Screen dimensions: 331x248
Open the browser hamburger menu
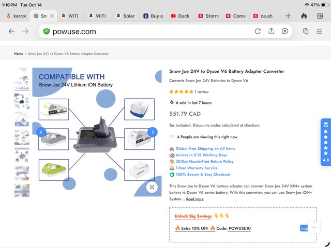pos(319,32)
